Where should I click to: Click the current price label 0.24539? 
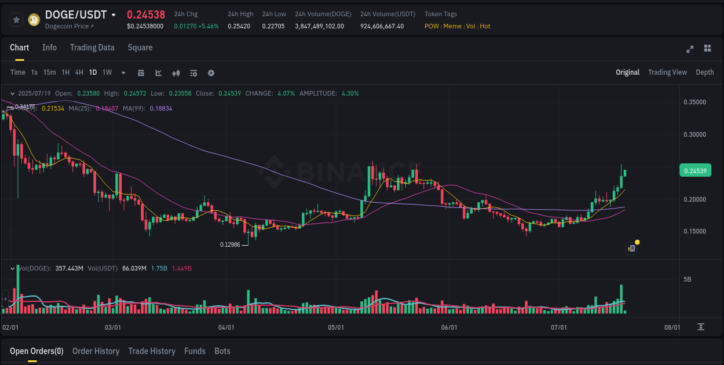695,170
